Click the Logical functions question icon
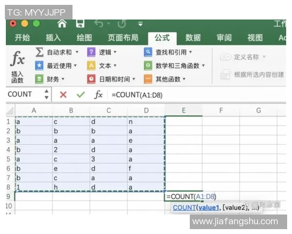Viewport: 292px width, 234px height. tap(91, 52)
